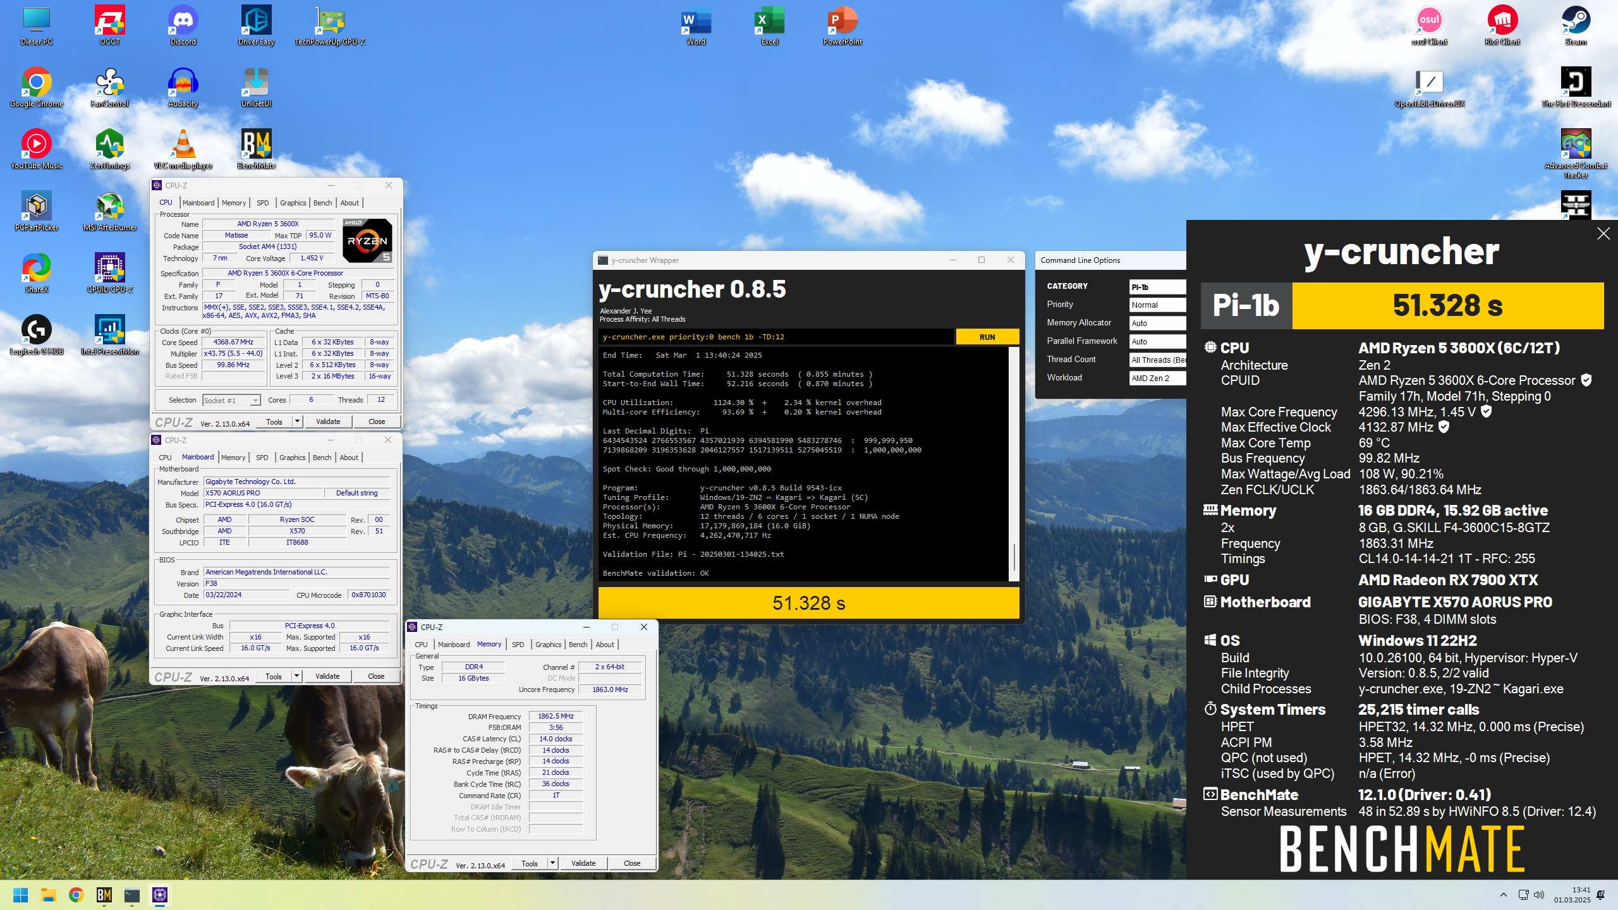The height and width of the screenshot is (910, 1618).
Task: Show hidden system tray icons
Action: pyautogui.click(x=1504, y=895)
